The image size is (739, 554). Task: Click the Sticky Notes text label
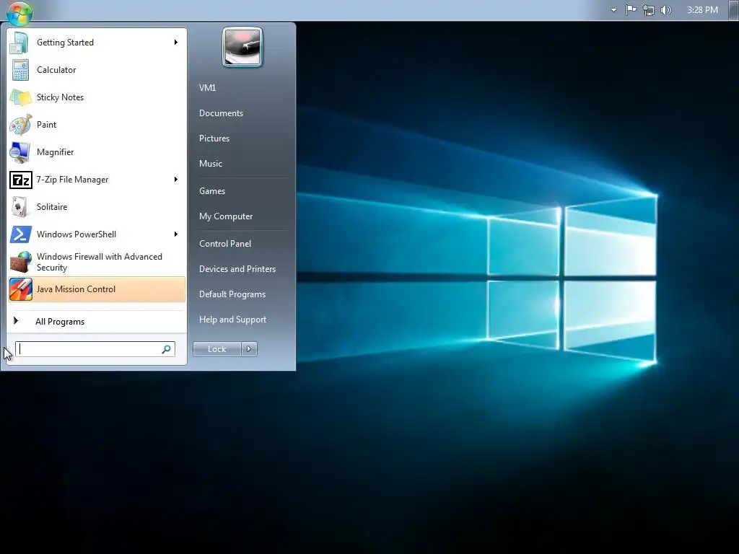[x=60, y=97]
